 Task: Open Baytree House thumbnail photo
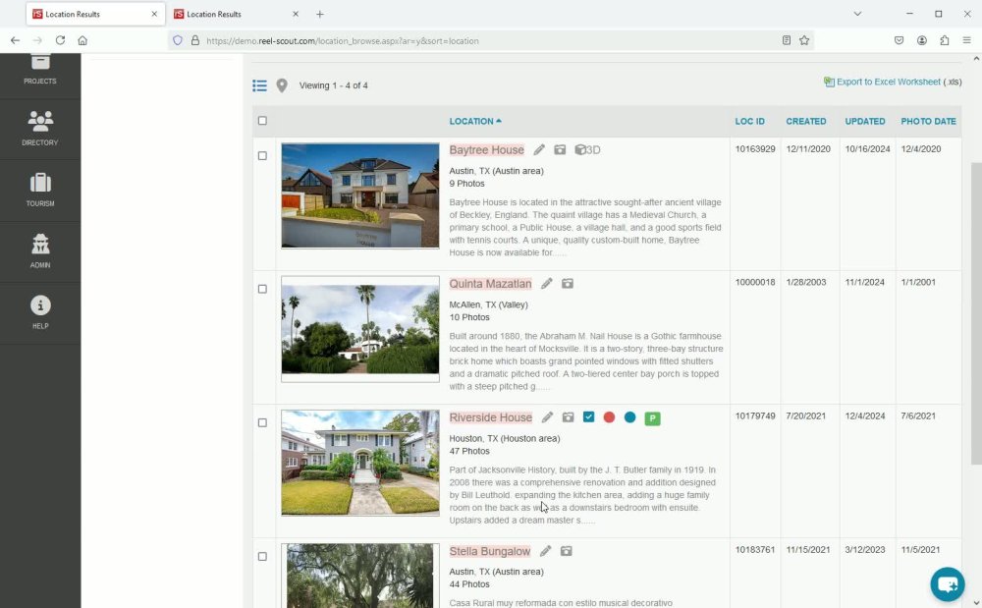pos(360,195)
